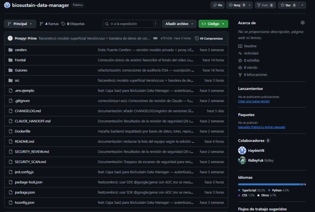Viewport: 315px width, 212px height.
Task: Open the 4 Ramas branches link
Action: click(x=49, y=24)
